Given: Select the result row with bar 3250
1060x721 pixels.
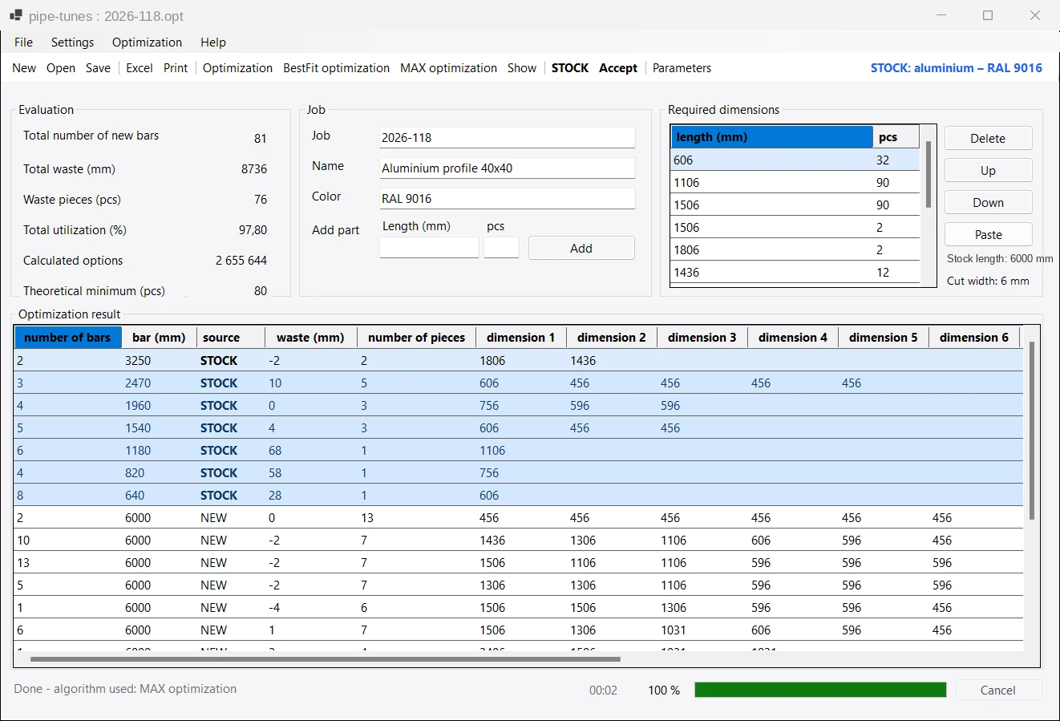Looking at the screenshot, I should pos(519,360).
